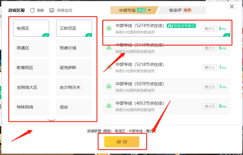This screenshot has width=243, height=155.
Task: Click the 默认 badge on 中部专线
Action: pyautogui.click(x=141, y=10)
